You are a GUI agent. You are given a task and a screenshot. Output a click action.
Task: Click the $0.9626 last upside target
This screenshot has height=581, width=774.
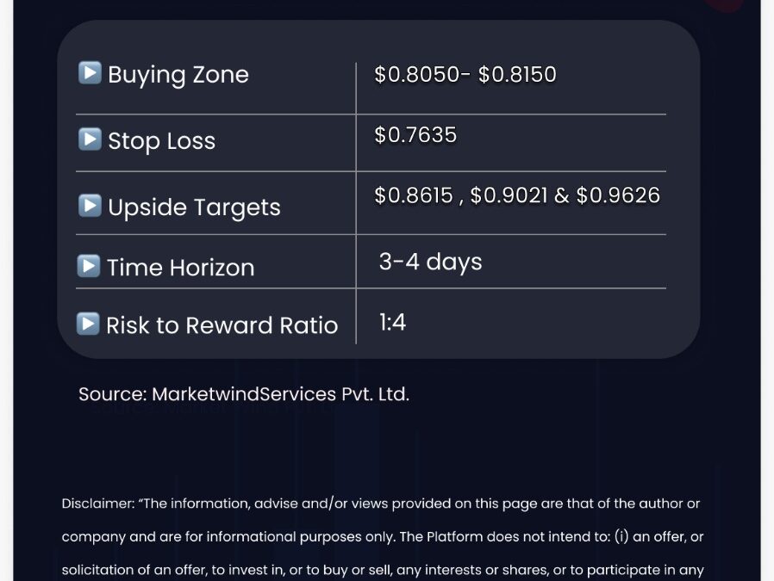618,195
